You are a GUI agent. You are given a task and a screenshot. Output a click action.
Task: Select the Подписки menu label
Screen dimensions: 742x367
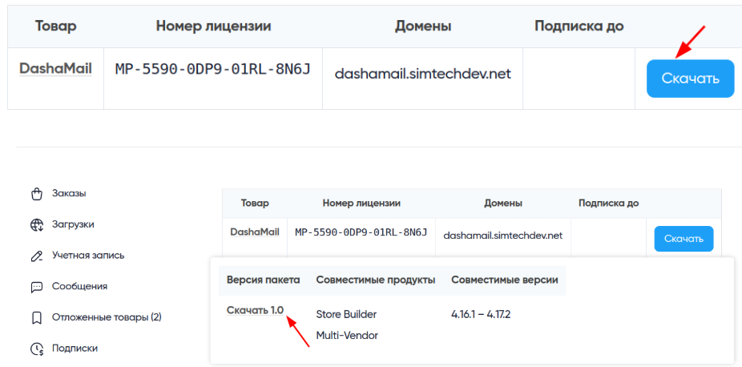[75, 349]
